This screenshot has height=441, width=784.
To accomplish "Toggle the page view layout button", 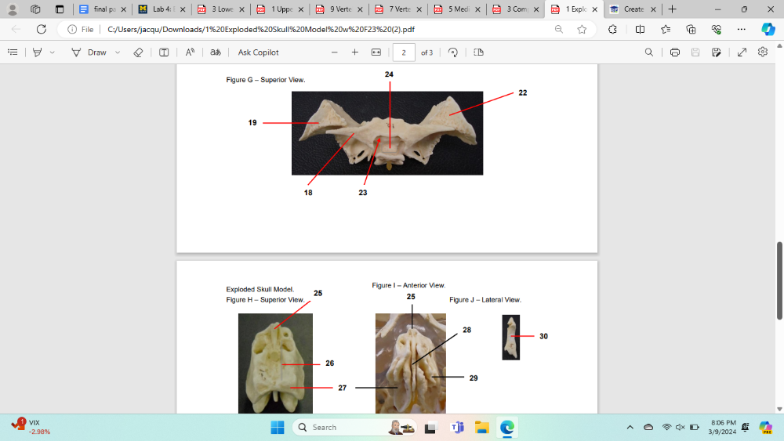I will pyautogui.click(x=478, y=52).
